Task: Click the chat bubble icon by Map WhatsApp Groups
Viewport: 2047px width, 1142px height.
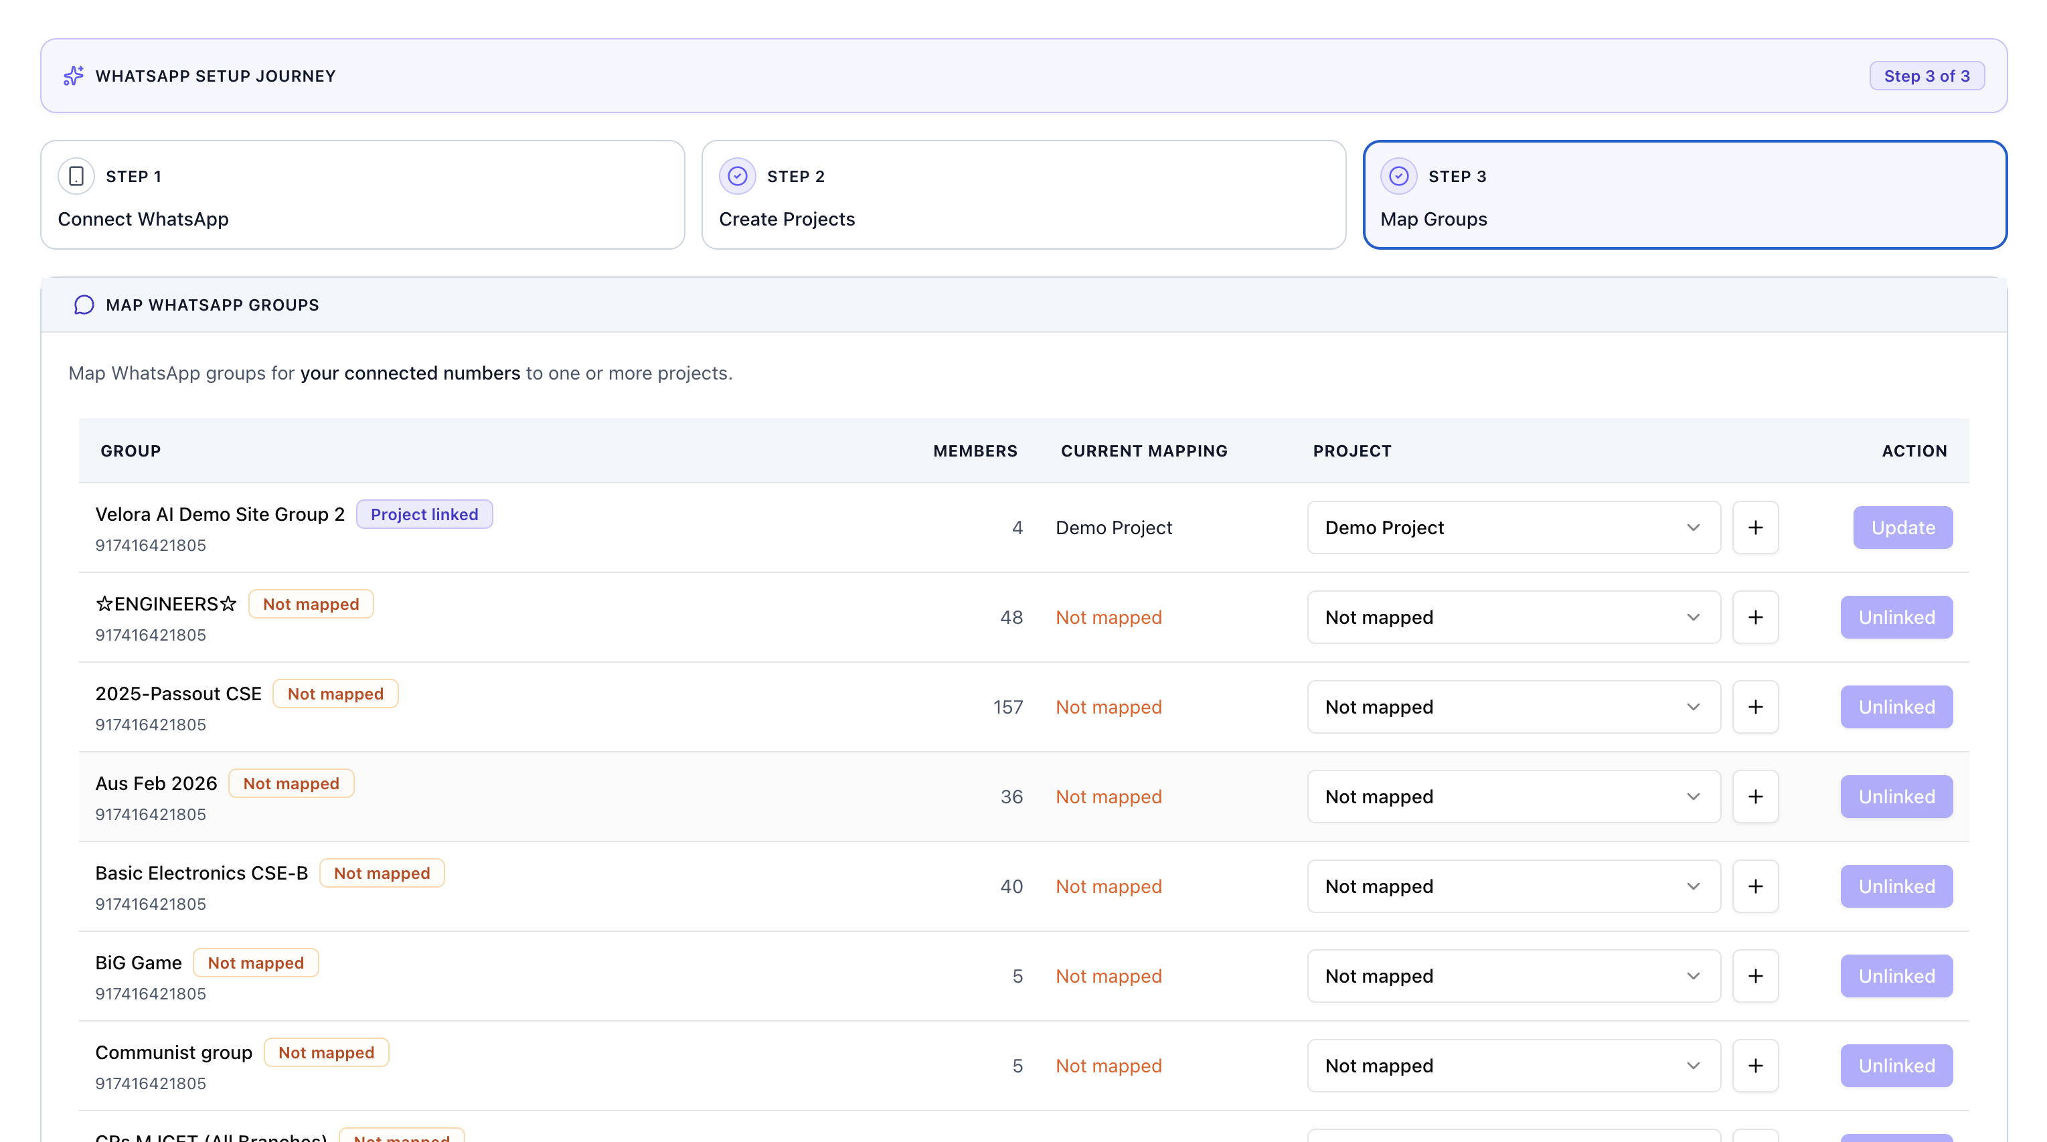Action: pos(84,305)
